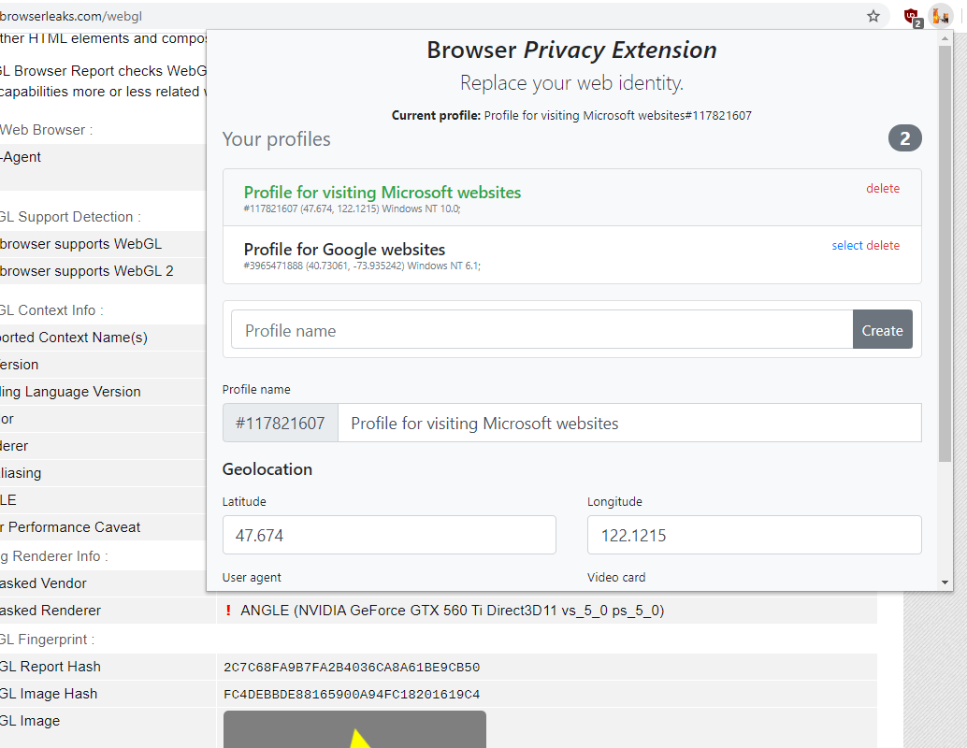Click the Current profile text line
967x748 pixels.
point(571,115)
